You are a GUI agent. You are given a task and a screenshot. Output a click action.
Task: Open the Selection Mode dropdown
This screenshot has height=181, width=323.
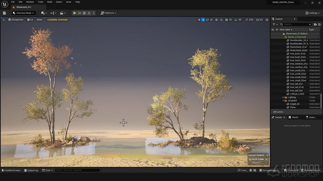point(23,13)
